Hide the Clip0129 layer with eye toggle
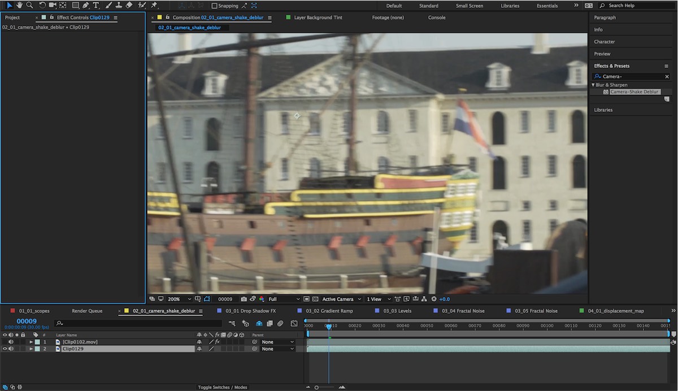 (x=5, y=349)
